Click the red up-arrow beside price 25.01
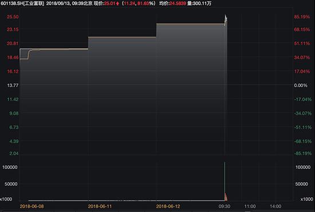315x212 pixels. pos(117,3)
